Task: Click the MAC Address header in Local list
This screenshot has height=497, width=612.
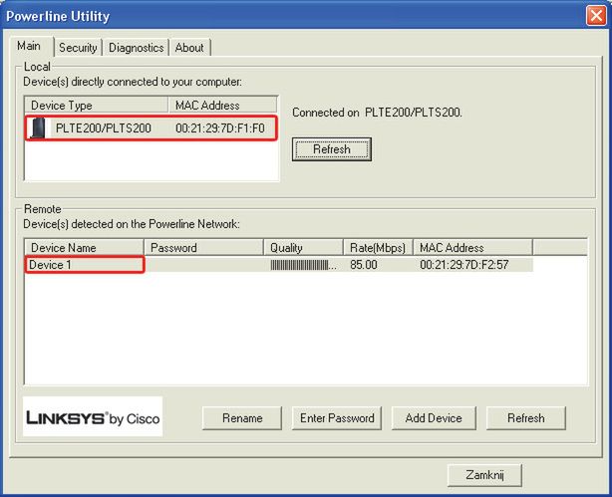Action: click(223, 106)
